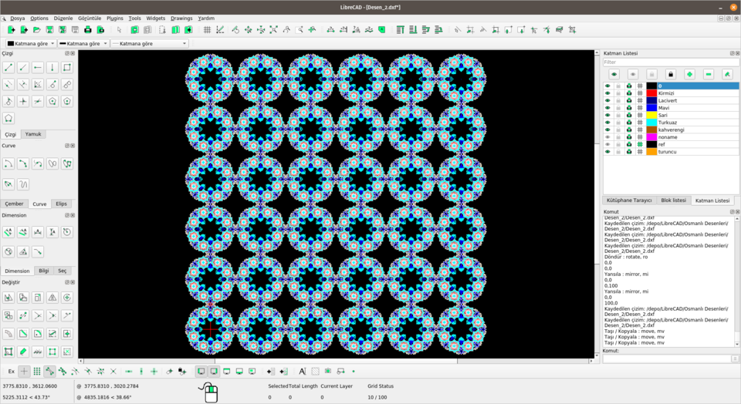Toggle visibility eye of Lacivert layer
This screenshot has width=741, height=404.
point(607,100)
